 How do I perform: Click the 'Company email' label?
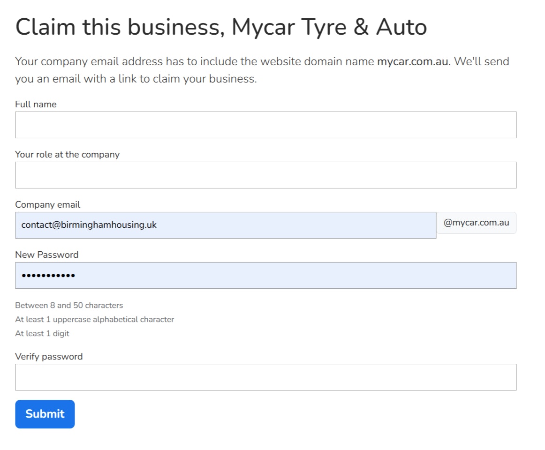coord(47,204)
